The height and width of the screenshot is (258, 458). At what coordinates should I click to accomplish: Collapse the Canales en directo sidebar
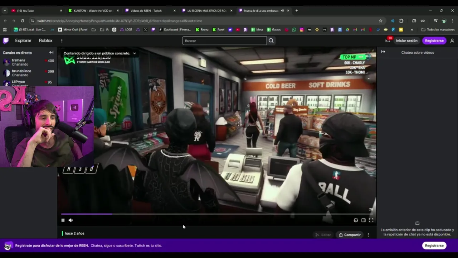51,52
